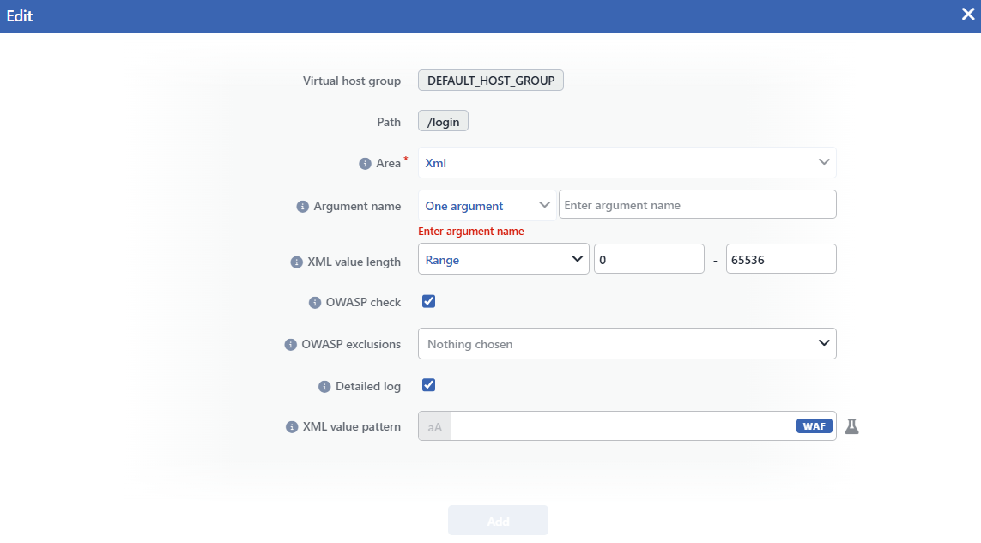
Task: Click the Add button at the bottom
Action: click(498, 521)
